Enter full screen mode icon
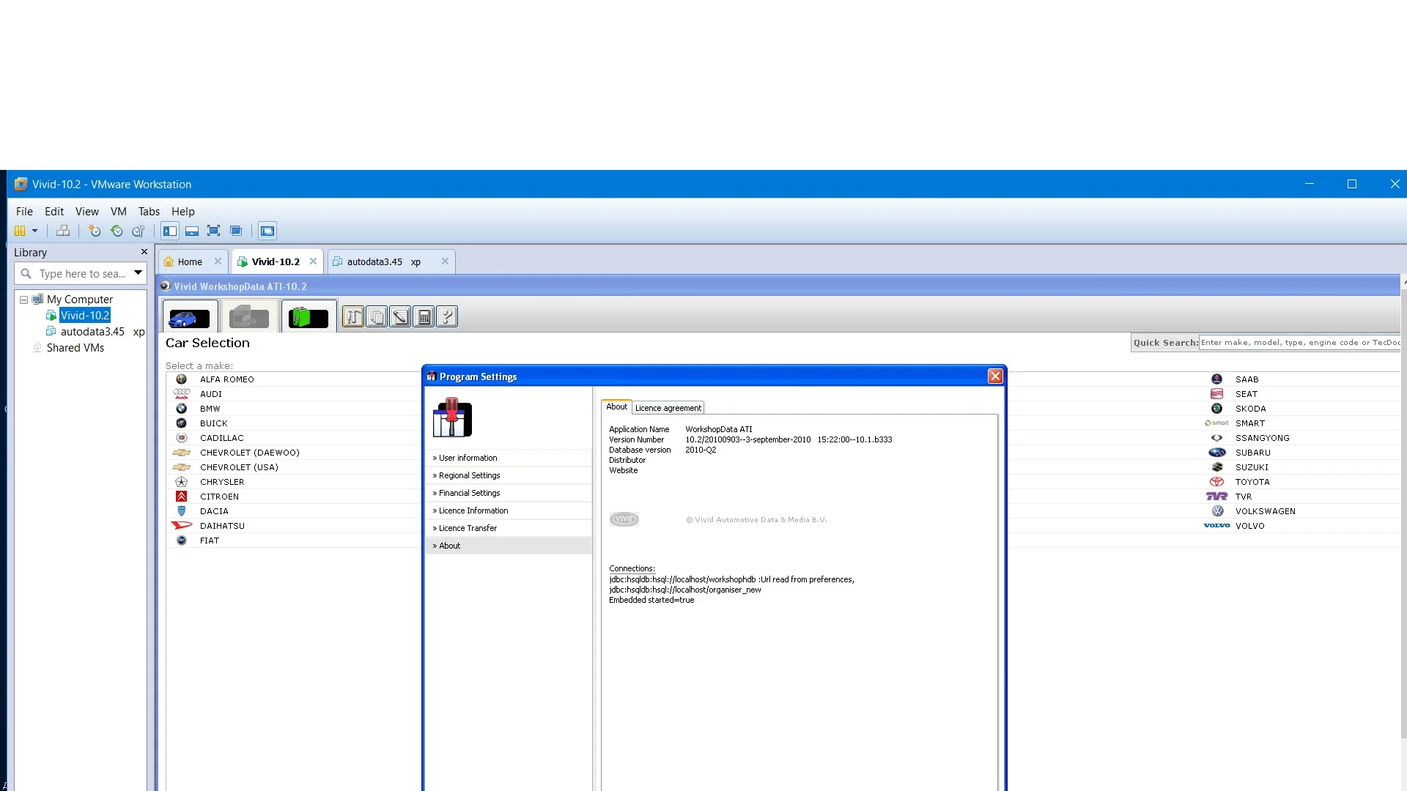The width and height of the screenshot is (1407, 791). (213, 231)
